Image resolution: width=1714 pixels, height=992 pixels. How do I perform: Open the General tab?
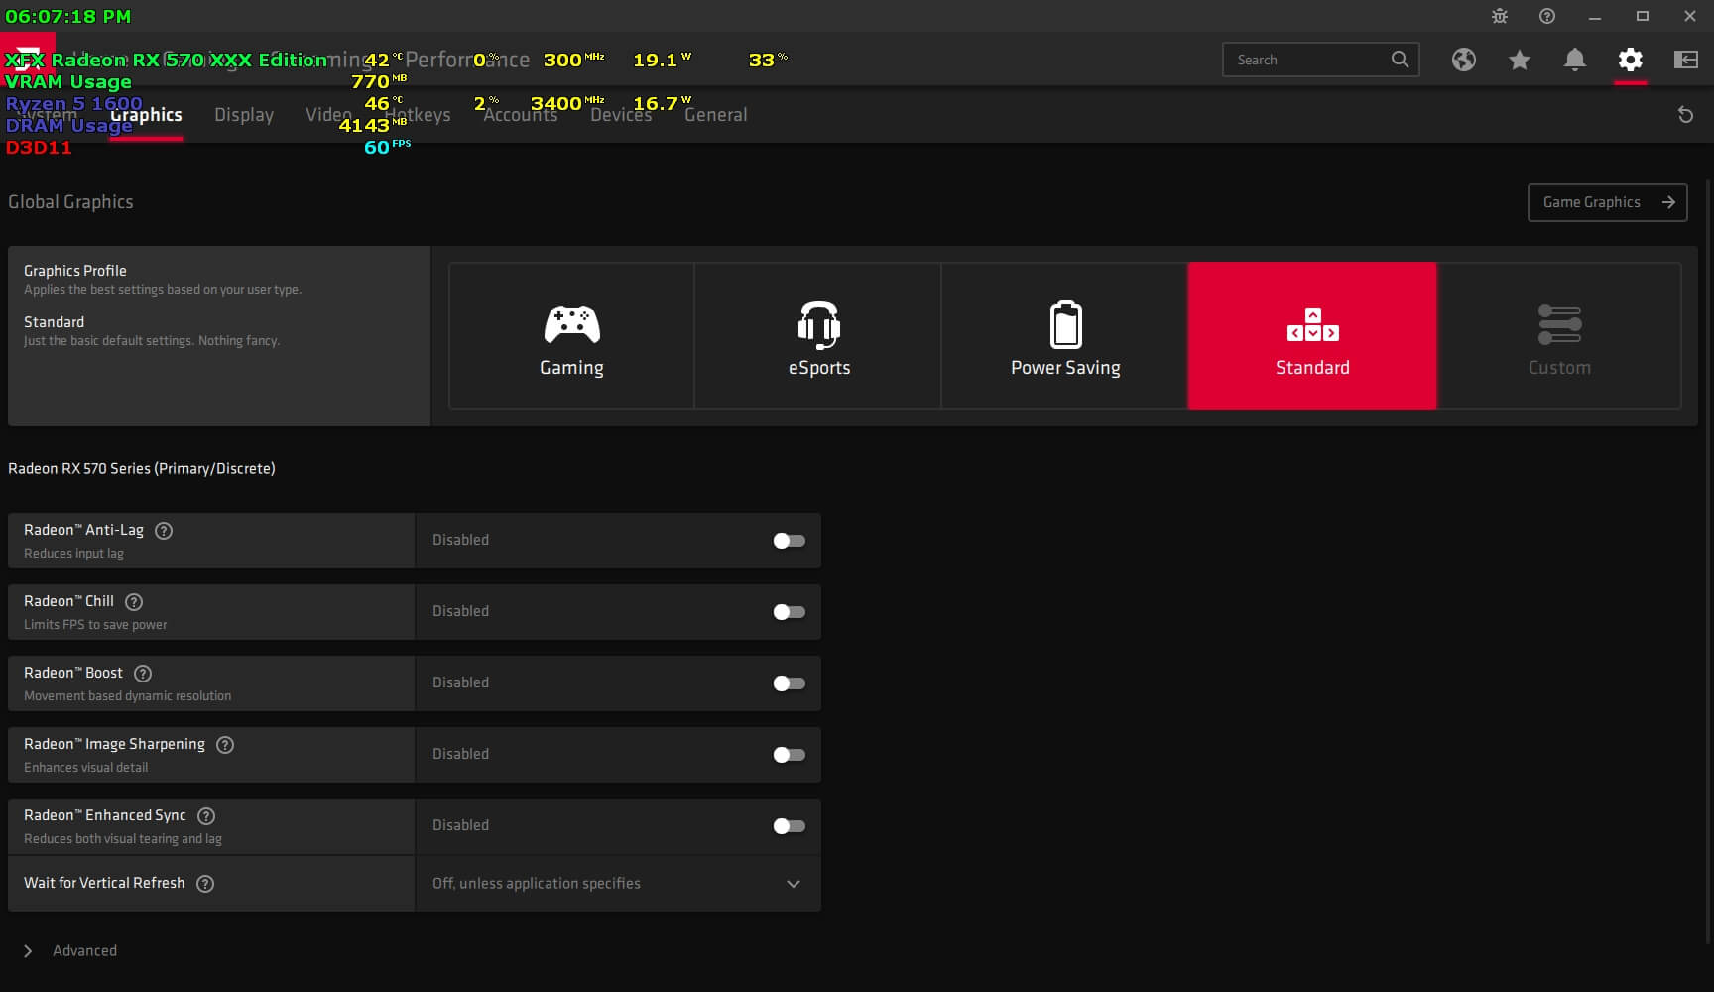(715, 115)
